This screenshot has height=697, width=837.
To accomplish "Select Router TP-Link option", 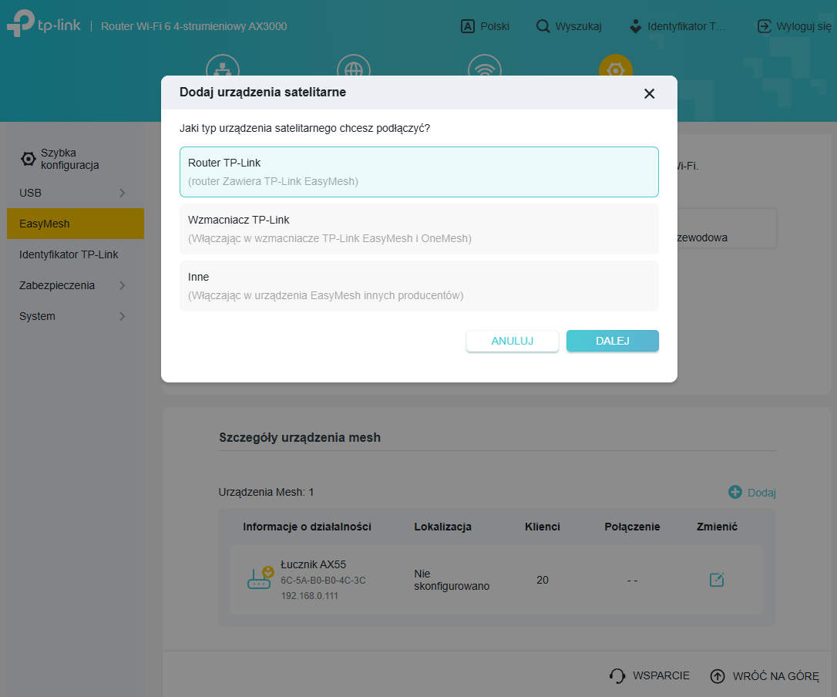I will (419, 172).
